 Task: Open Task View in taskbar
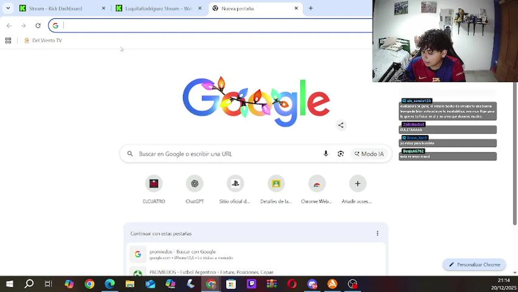click(49, 284)
